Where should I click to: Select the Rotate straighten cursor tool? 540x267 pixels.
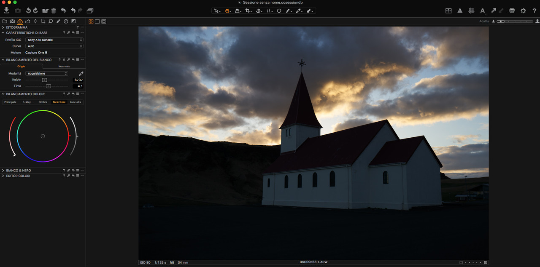pos(259,11)
